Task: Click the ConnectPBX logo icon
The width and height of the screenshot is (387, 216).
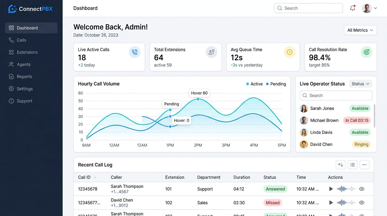Action: (x=13, y=9)
